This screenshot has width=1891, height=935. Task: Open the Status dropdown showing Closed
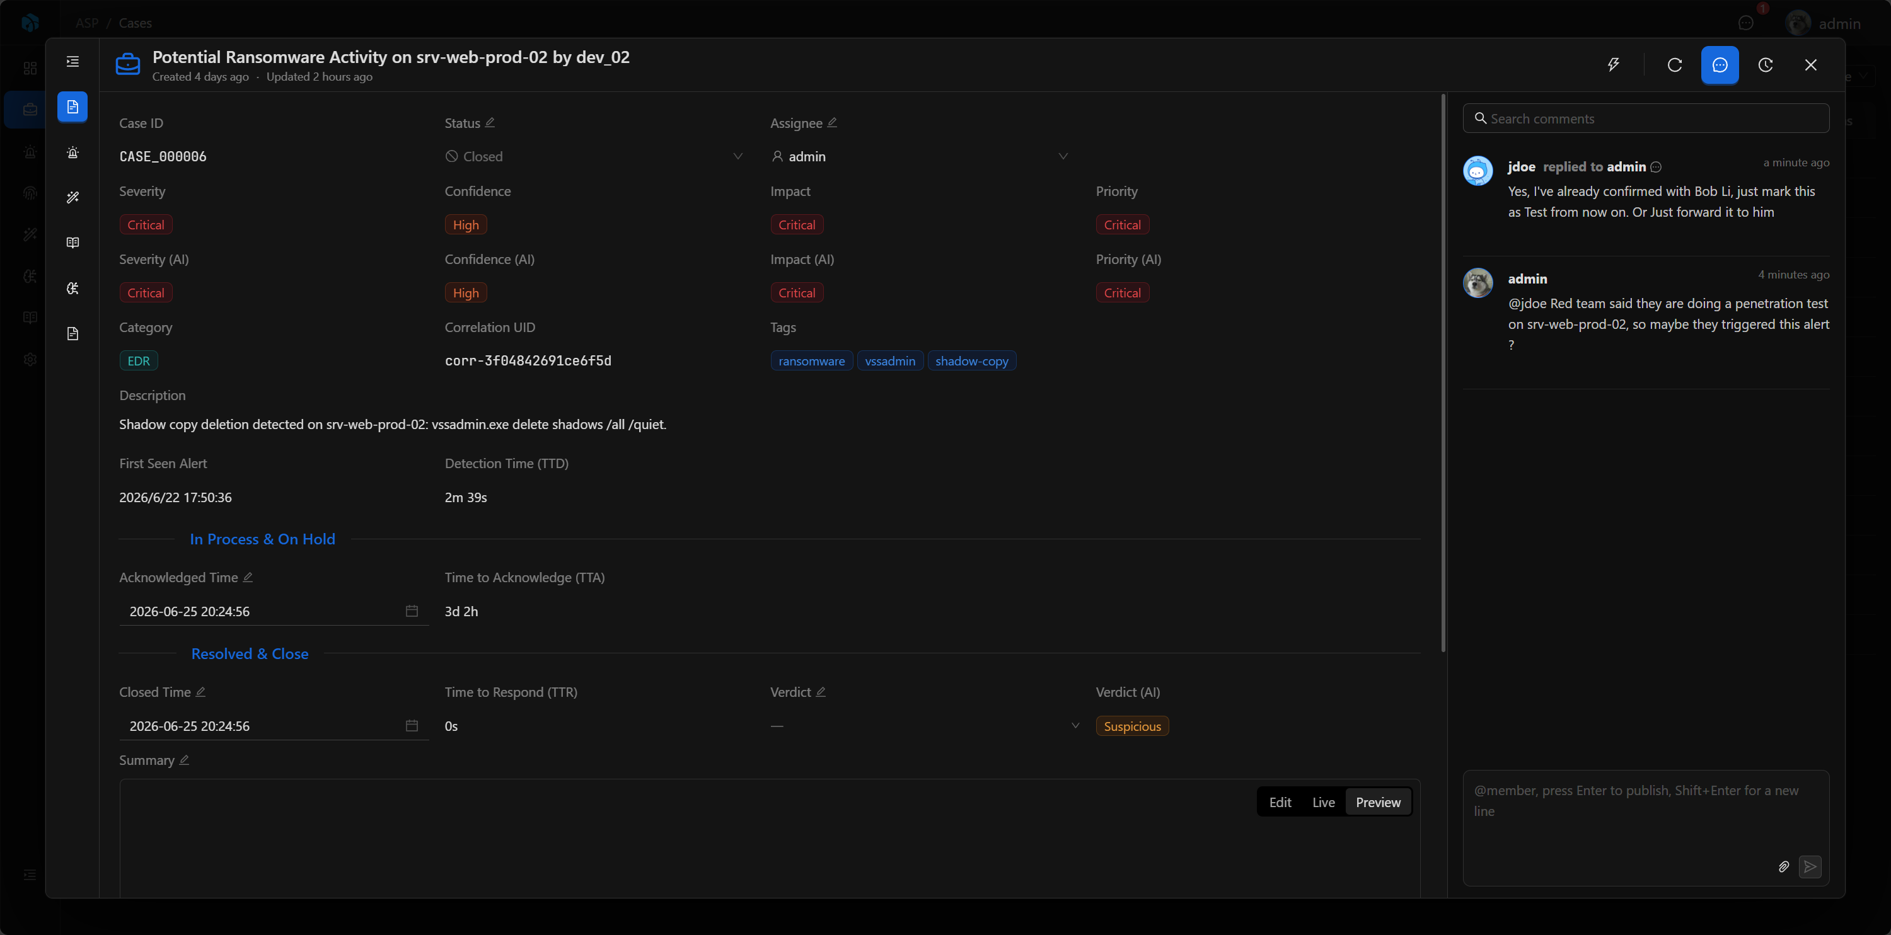(x=594, y=156)
